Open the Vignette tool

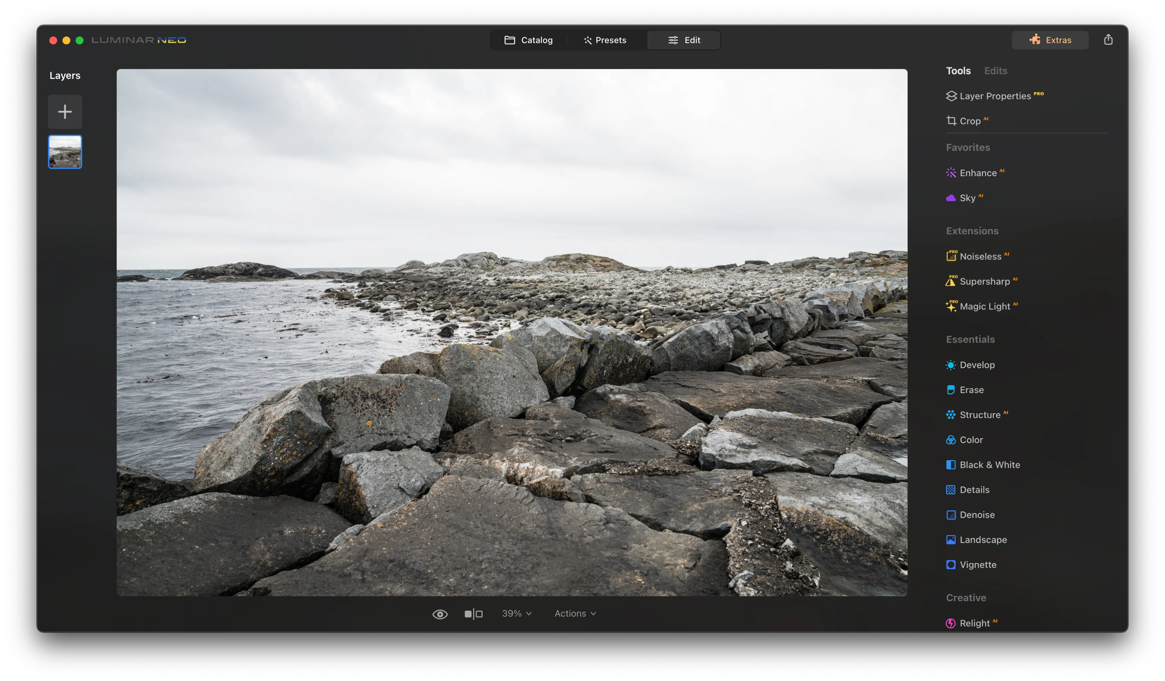(977, 565)
